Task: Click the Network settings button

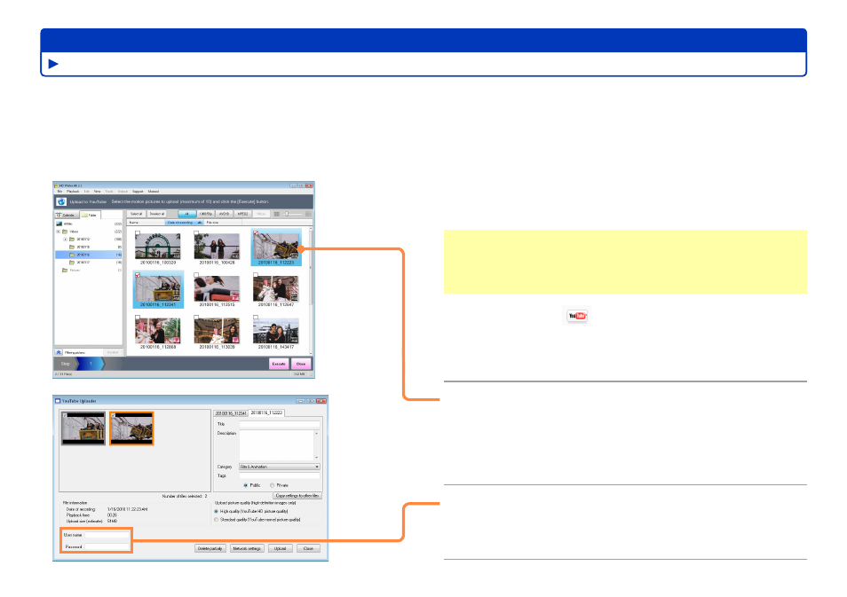Action: pyautogui.click(x=247, y=548)
